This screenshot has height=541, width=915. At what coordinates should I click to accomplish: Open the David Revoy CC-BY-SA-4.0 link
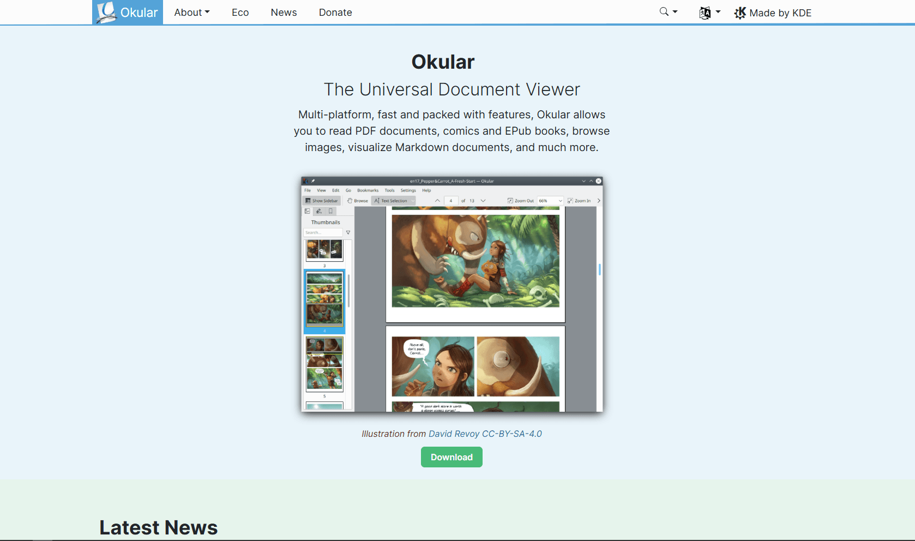[485, 434]
